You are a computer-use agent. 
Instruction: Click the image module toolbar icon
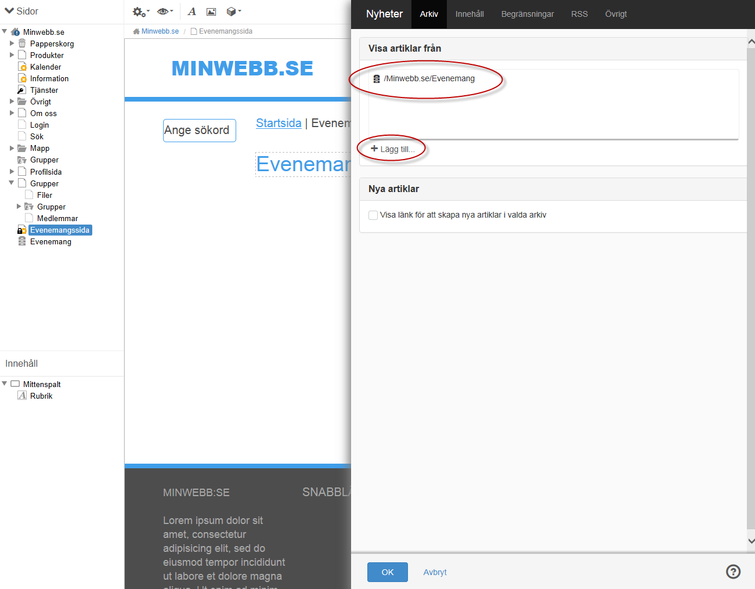coord(211,12)
